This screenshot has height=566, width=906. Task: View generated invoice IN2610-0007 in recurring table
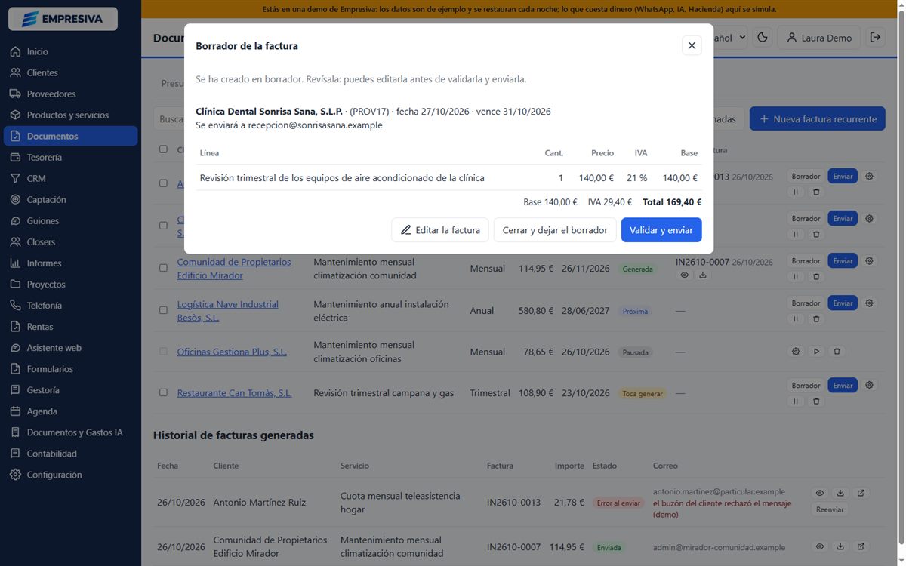pos(684,275)
